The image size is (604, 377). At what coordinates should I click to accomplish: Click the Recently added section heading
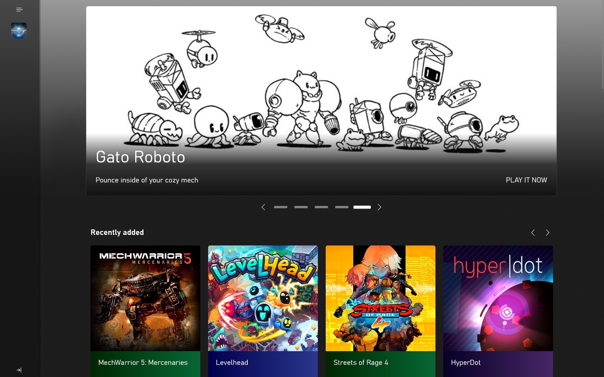point(117,232)
